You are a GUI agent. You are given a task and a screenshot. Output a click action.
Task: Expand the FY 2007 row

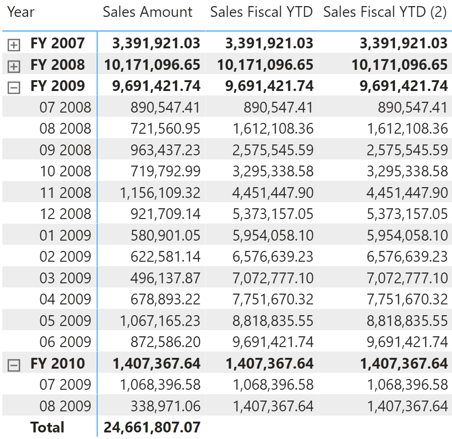click(x=14, y=45)
